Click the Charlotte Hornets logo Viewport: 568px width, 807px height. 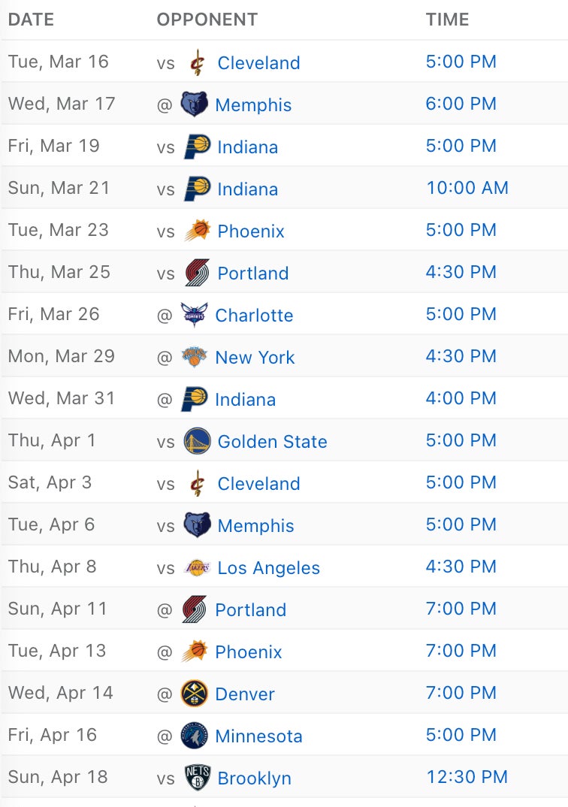[x=195, y=315]
